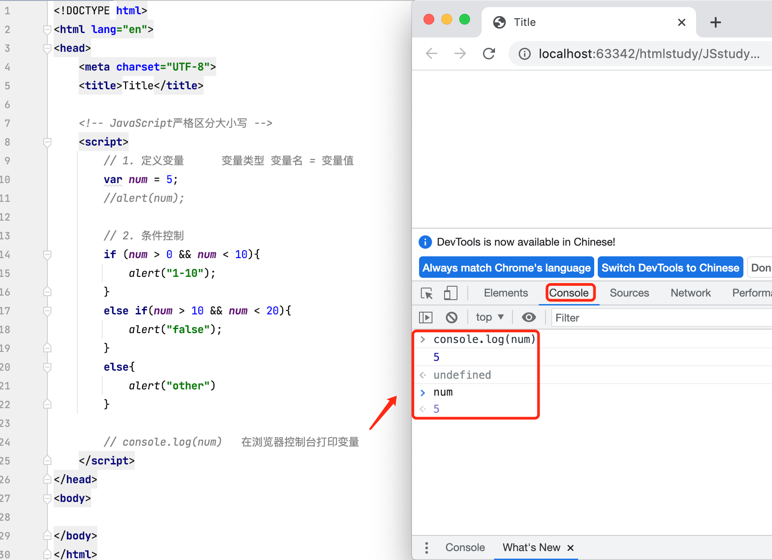This screenshot has width=772, height=560.
Task: Click the globe favicon on the Title tab
Action: point(499,22)
